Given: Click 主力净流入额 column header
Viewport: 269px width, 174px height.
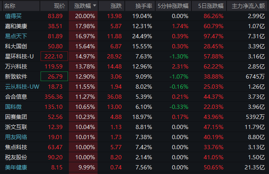Looking at the screenshot, I should coord(249,6).
